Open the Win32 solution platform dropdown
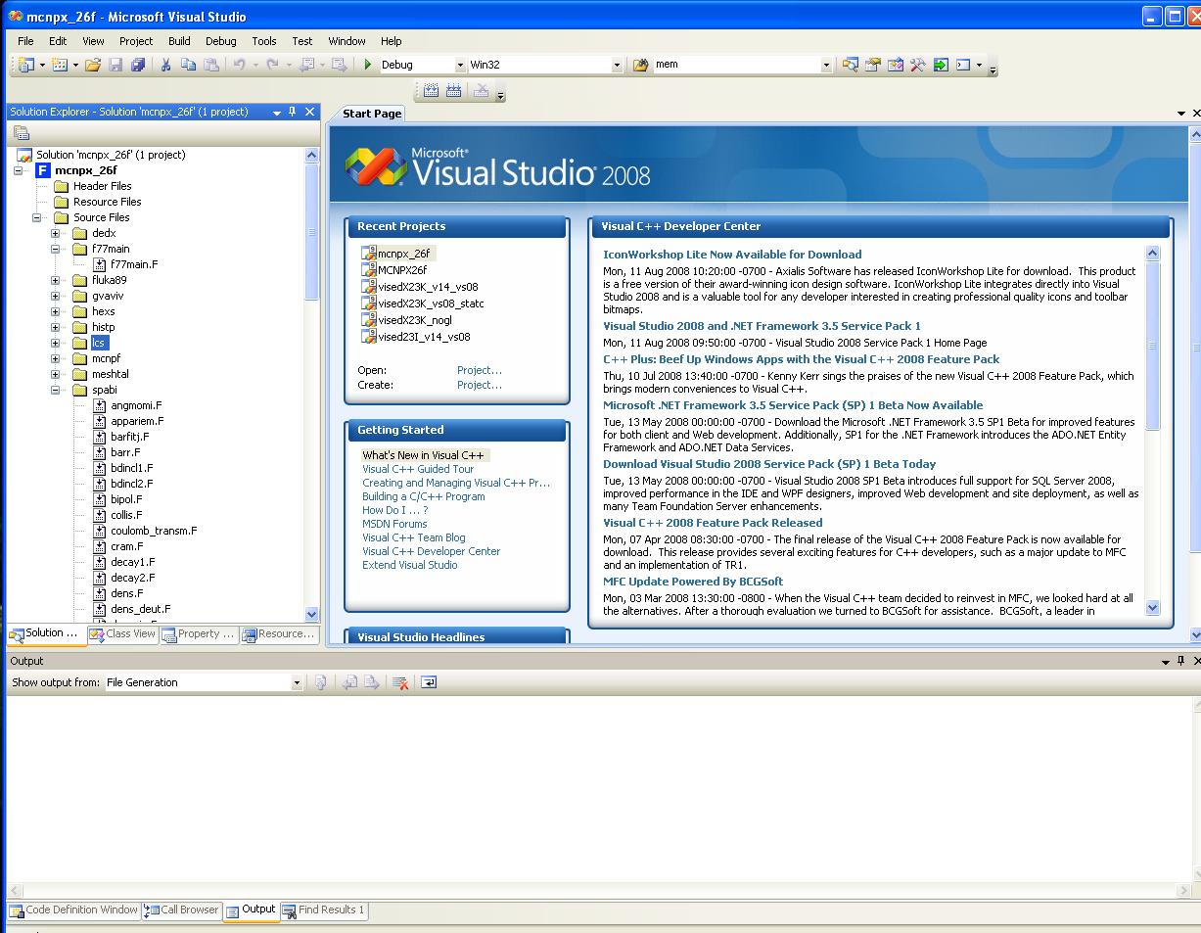Image resolution: width=1201 pixels, height=933 pixels. [x=617, y=65]
